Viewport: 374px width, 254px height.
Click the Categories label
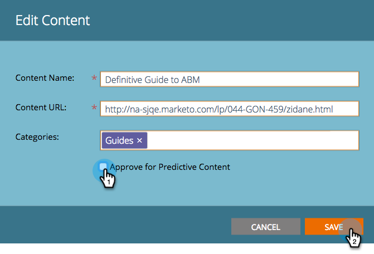pyautogui.click(x=37, y=137)
